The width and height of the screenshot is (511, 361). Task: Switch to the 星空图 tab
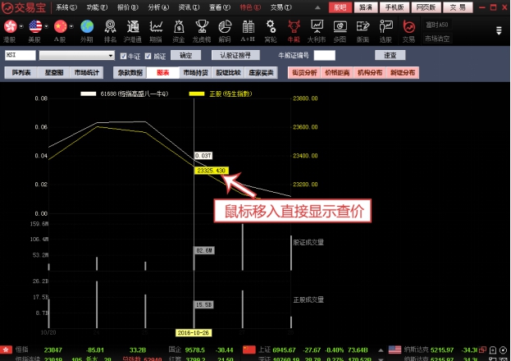(x=54, y=72)
